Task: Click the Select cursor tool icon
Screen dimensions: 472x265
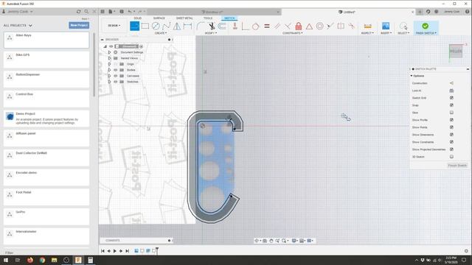Action: tap(403, 26)
